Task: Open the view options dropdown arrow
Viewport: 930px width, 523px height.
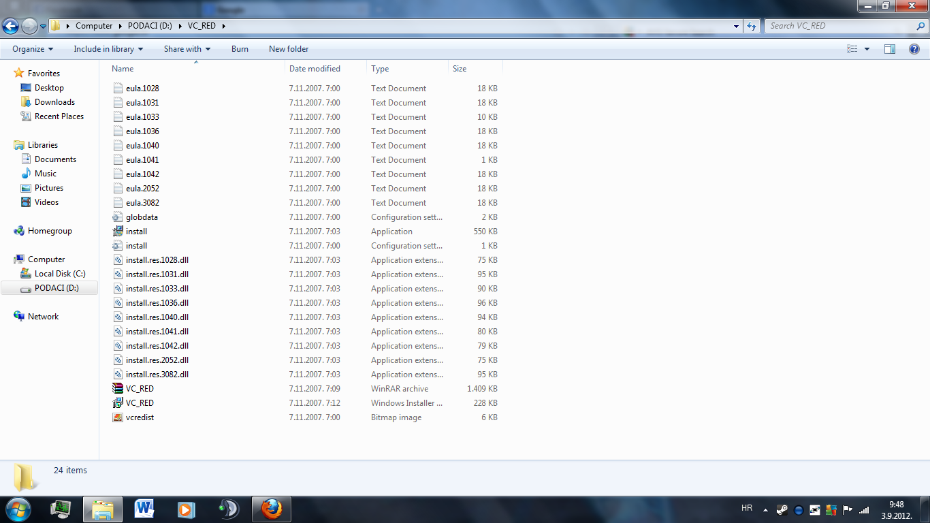Action: 867,49
